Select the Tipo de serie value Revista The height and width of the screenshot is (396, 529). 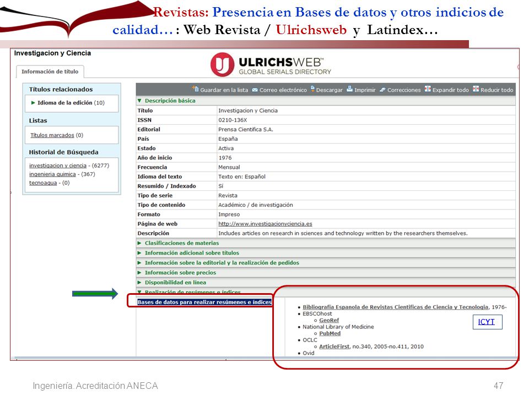tap(228, 195)
